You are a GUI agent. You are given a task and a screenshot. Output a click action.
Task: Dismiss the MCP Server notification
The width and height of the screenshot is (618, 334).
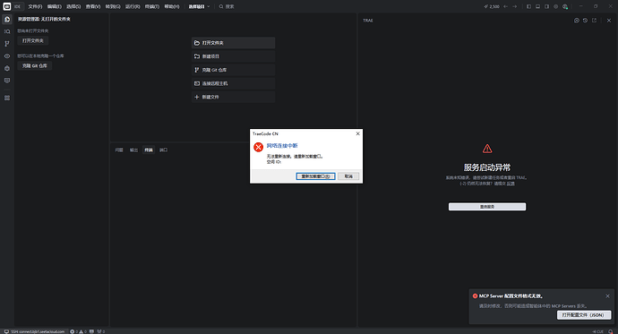click(607, 296)
